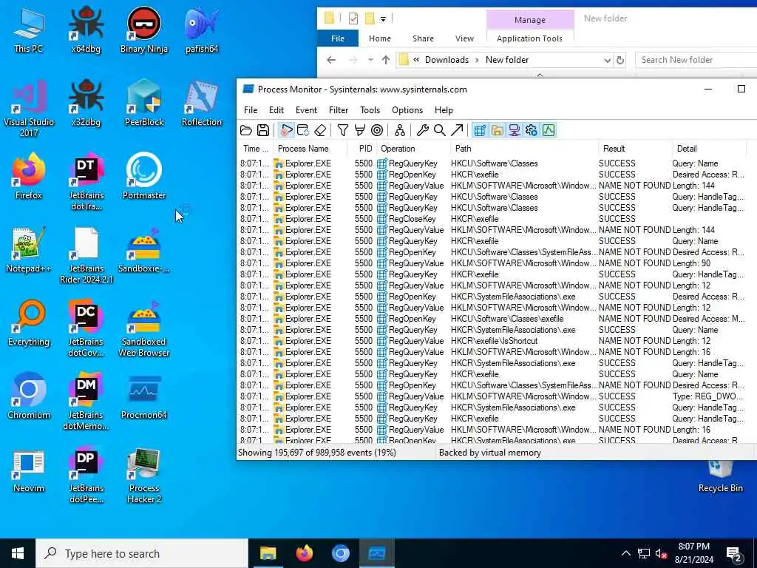This screenshot has width=757, height=568.
Task: Click the Length: 90 detail cell
Action: (691, 263)
